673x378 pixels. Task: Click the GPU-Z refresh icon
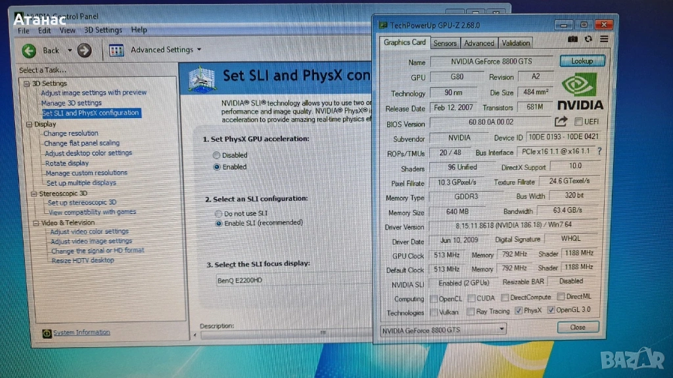coord(588,39)
